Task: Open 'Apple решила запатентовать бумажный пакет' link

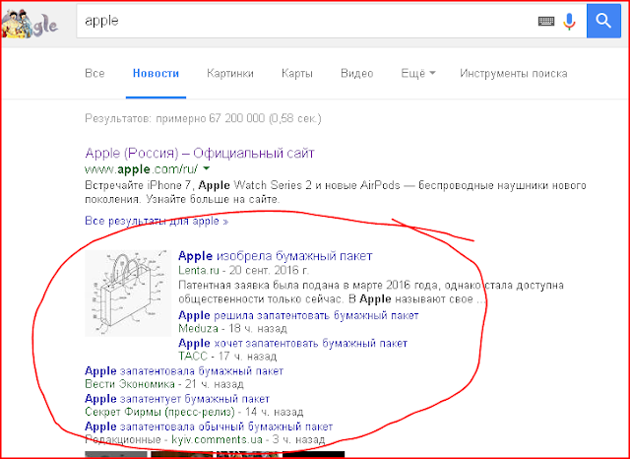Action: pos(298,315)
